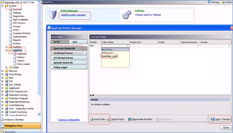This screenshot has height=133, width=233.
Task: Collapse the AppFlow tree node
Action: (x=6, y=50)
